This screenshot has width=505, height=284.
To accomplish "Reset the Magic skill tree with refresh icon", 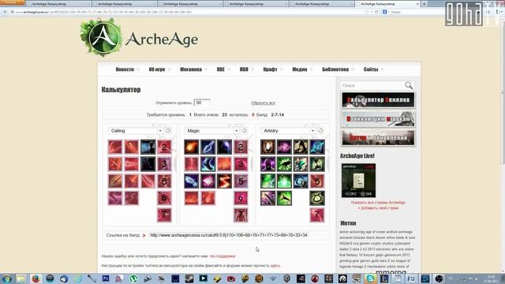I will [x=245, y=131].
